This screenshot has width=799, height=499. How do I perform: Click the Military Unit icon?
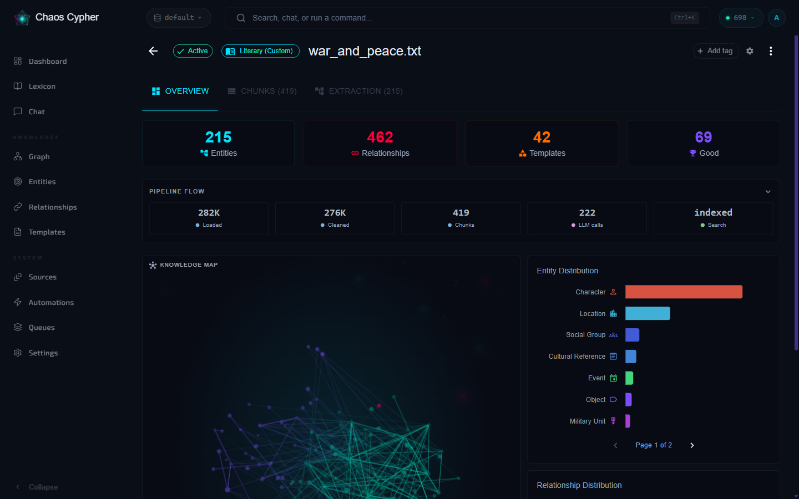[613, 421]
